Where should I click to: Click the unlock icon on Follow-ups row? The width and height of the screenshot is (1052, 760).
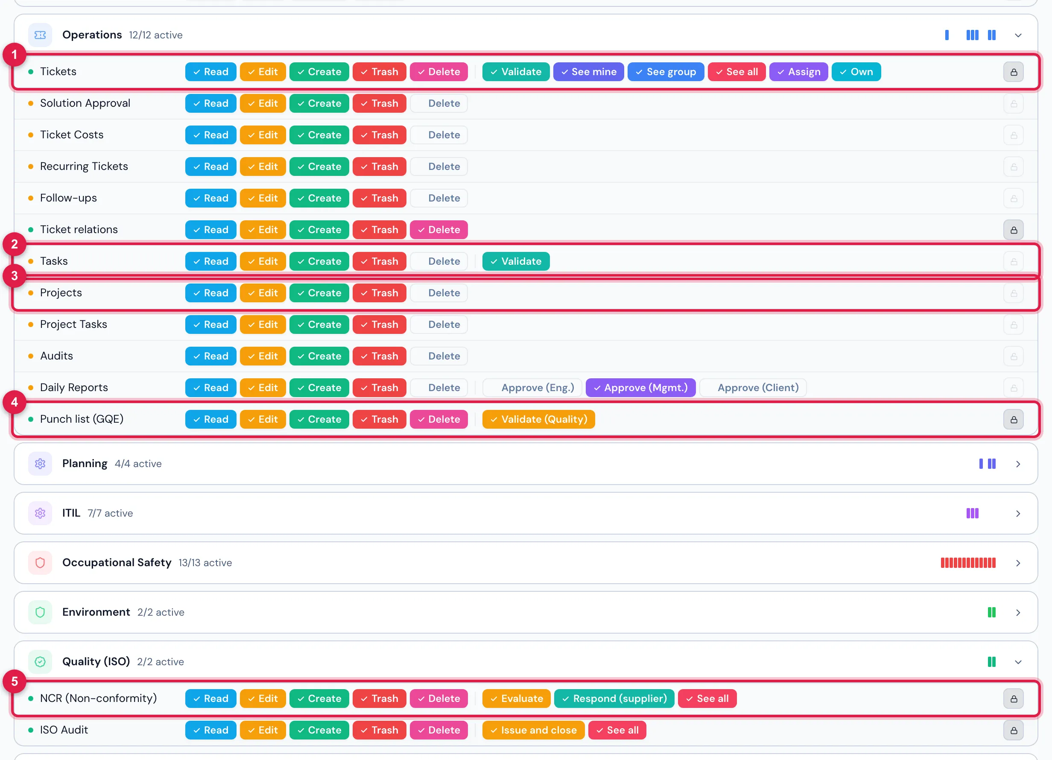tap(1014, 198)
